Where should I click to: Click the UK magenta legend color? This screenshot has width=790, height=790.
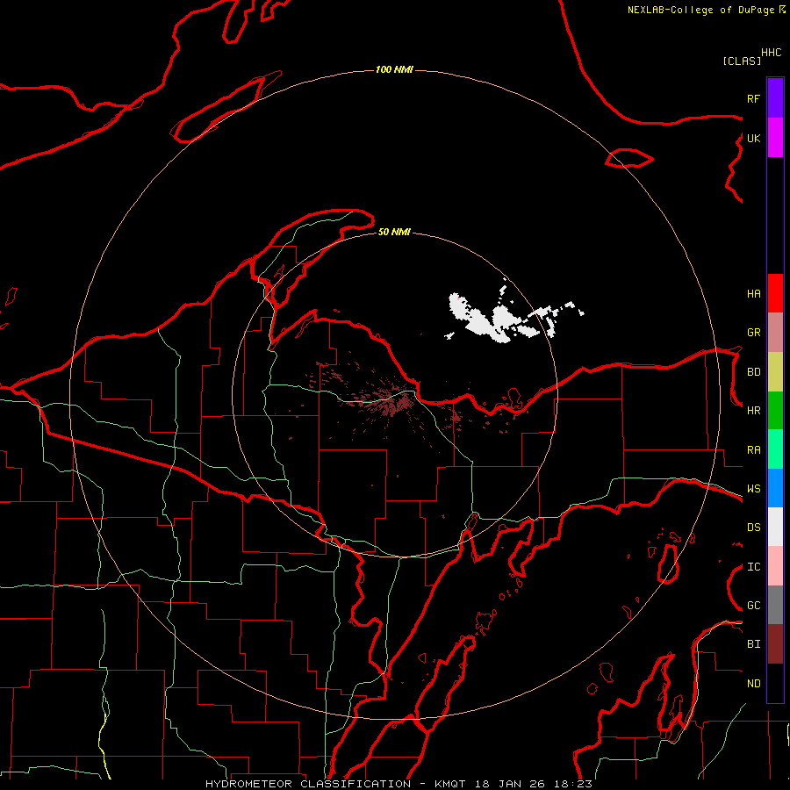[x=775, y=138]
